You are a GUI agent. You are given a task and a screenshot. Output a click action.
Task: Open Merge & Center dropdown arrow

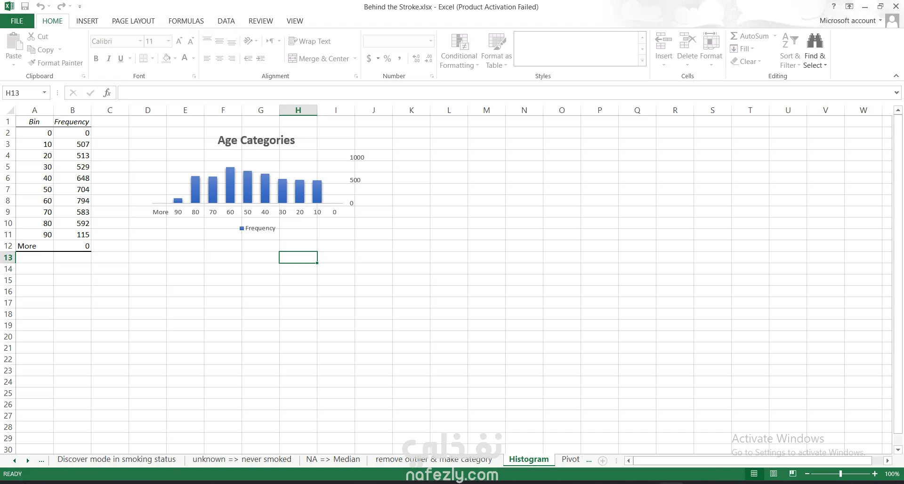355,58
